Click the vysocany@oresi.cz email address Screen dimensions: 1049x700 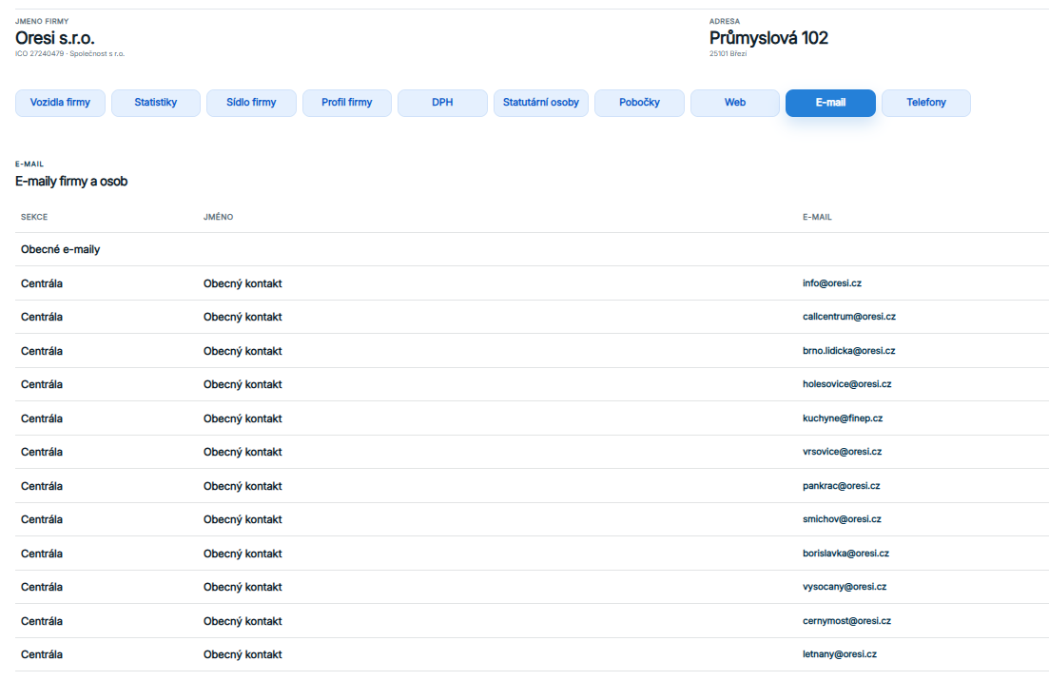(845, 587)
